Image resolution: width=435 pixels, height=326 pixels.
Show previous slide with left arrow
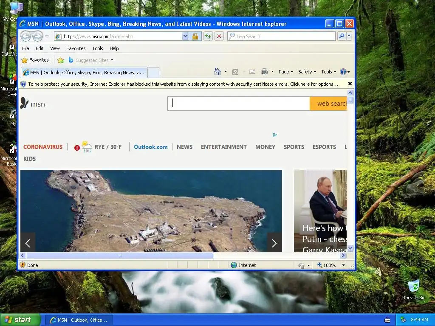pyautogui.click(x=28, y=243)
